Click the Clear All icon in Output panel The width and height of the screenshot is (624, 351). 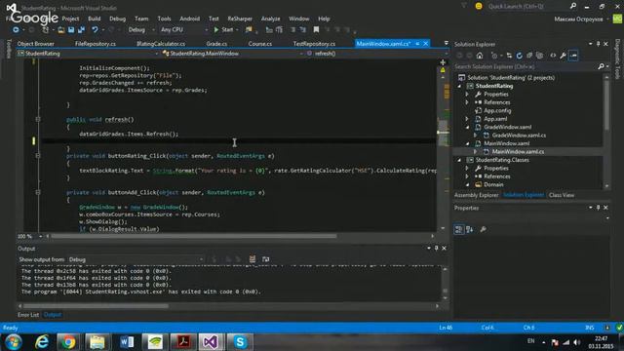pos(252,259)
